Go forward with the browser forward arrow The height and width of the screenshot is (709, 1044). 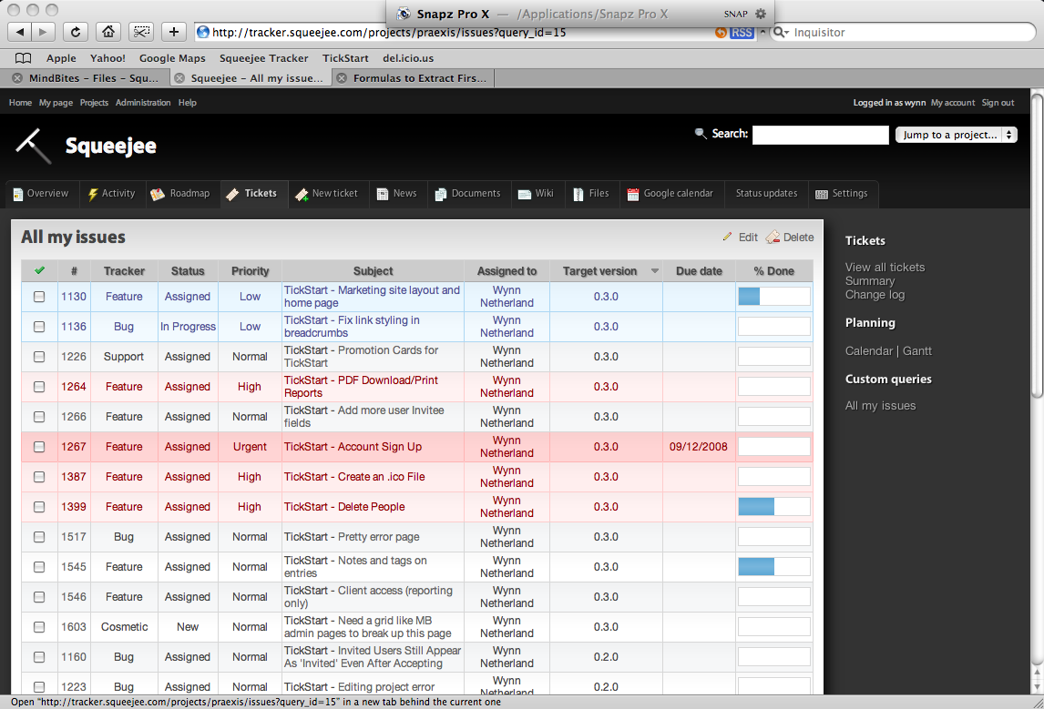(x=43, y=31)
